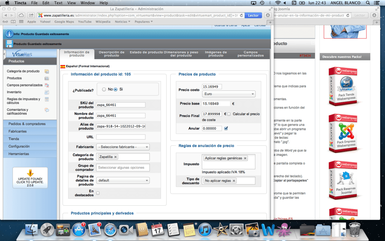The image size is (385, 241).
Task: Open the Google Maps bookmark
Action: coord(64,22)
